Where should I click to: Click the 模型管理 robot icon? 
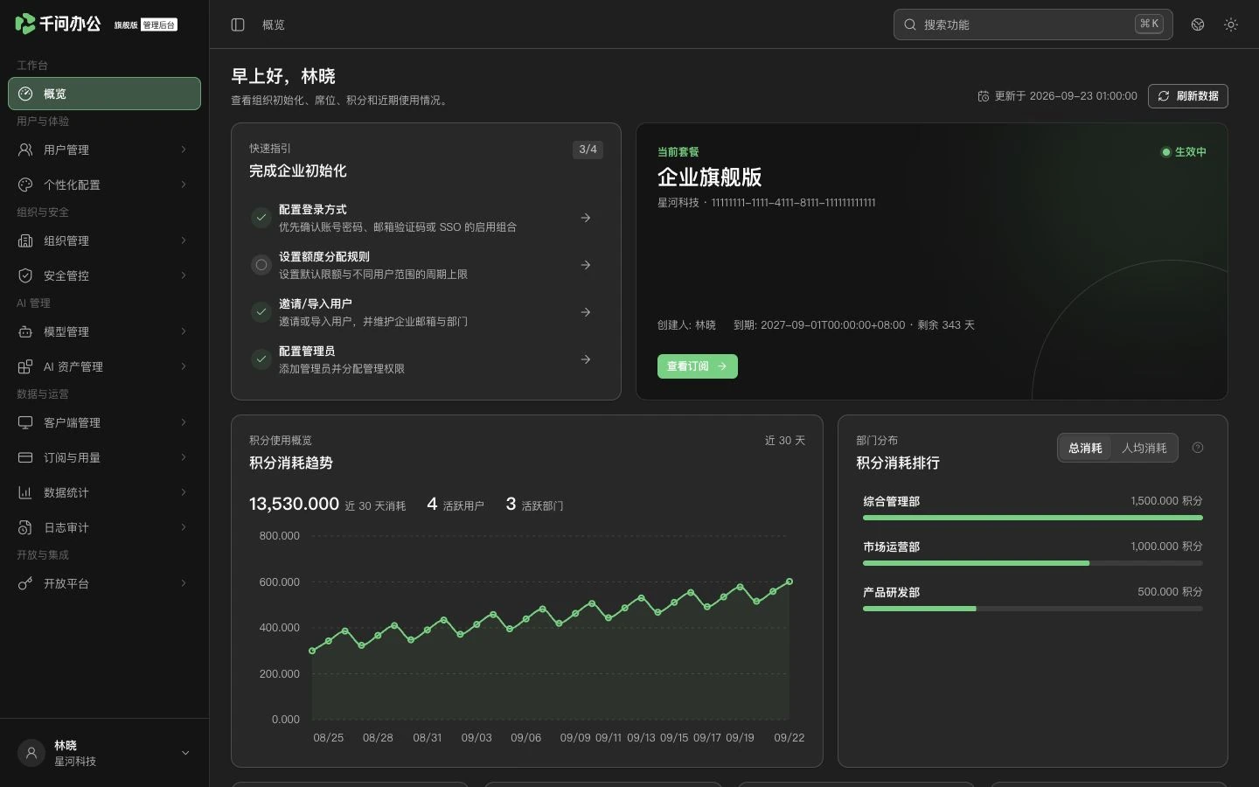(25, 331)
